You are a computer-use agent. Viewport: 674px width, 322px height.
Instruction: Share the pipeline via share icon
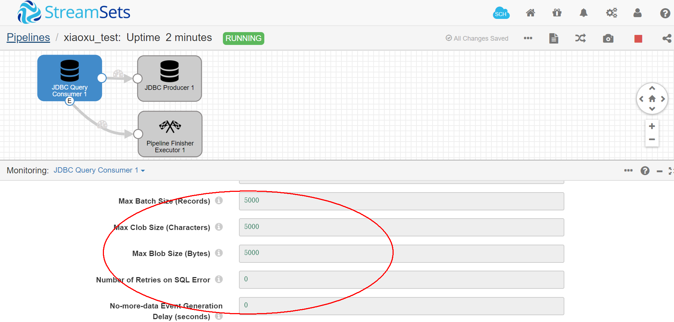pyautogui.click(x=666, y=39)
